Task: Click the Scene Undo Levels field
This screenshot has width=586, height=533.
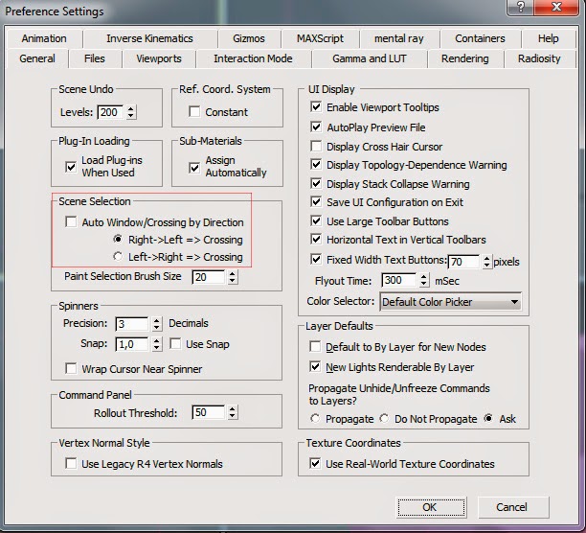Action: coord(111,112)
